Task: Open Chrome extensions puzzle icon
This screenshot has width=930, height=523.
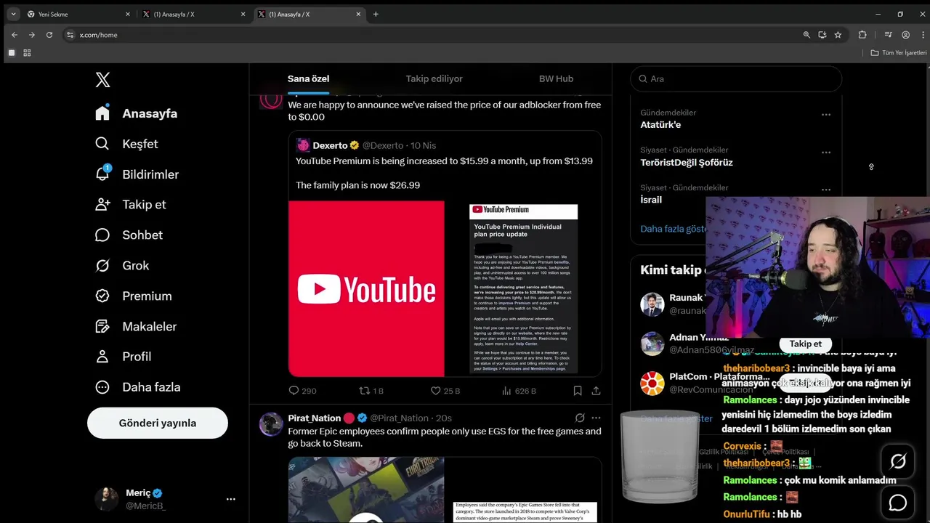Action: pos(862,35)
